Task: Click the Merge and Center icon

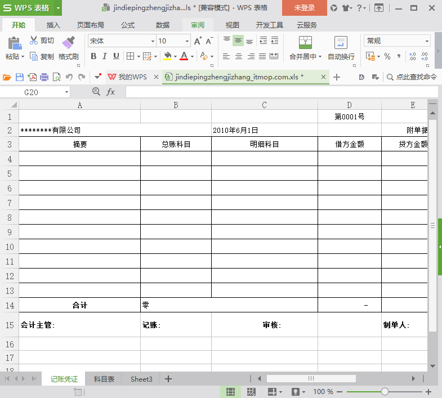Action: click(x=305, y=43)
